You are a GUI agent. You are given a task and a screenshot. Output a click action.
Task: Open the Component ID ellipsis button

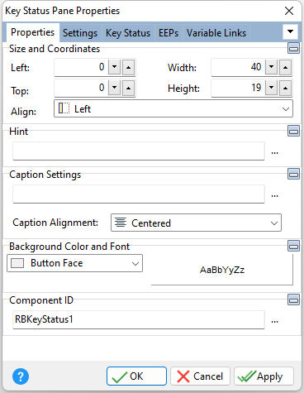pyautogui.click(x=275, y=321)
